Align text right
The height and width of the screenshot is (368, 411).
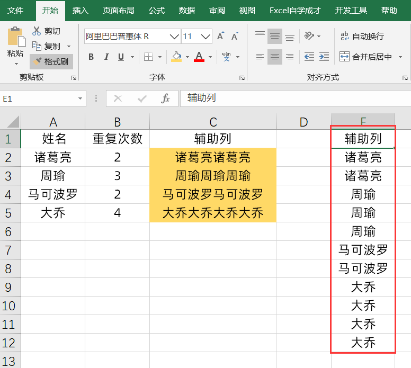tap(290, 57)
